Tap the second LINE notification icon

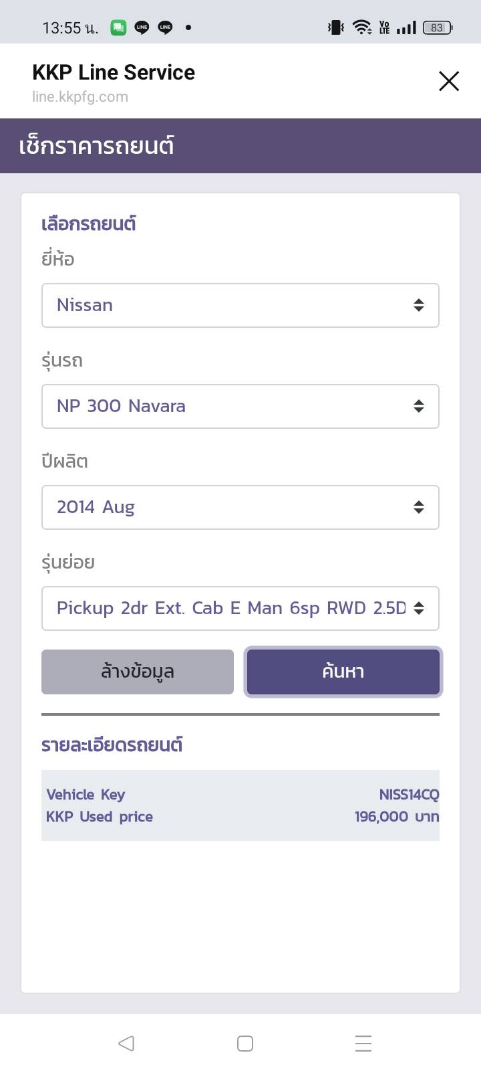[x=165, y=27]
